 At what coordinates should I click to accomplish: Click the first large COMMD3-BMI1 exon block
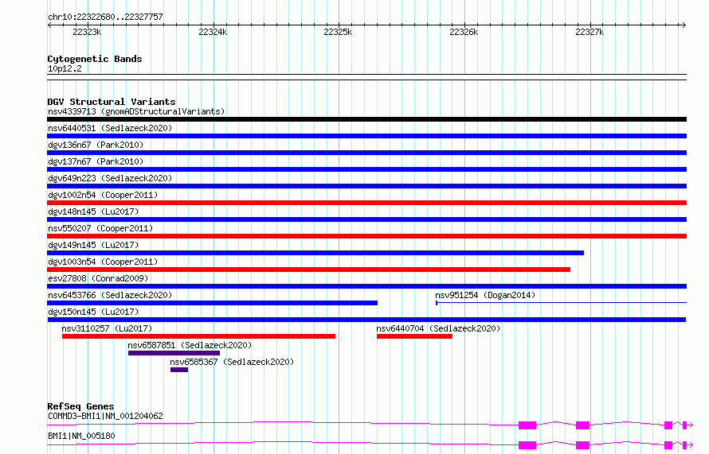527,425
